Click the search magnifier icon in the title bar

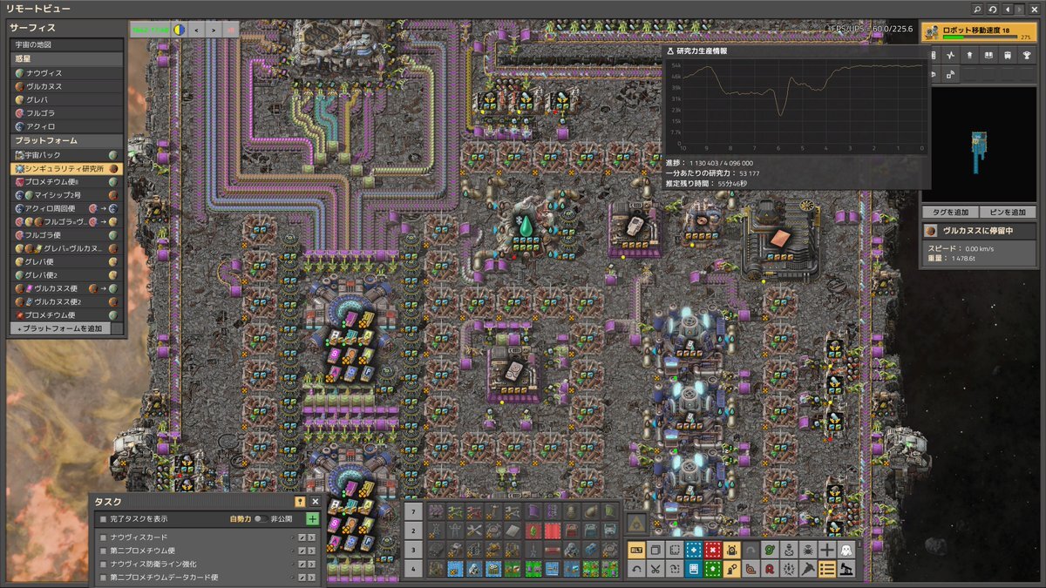tap(978, 9)
